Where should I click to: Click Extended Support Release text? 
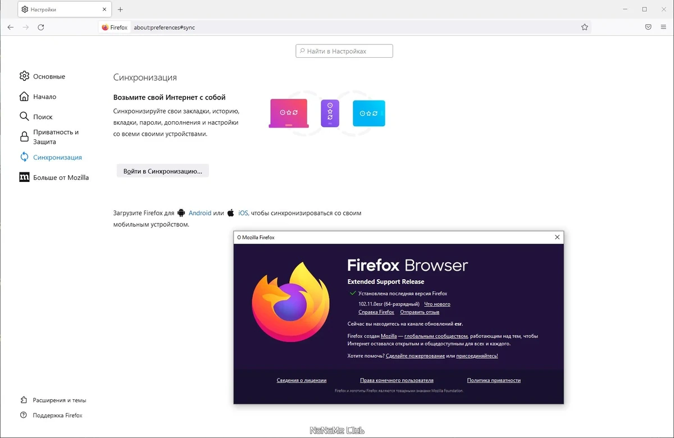point(386,281)
